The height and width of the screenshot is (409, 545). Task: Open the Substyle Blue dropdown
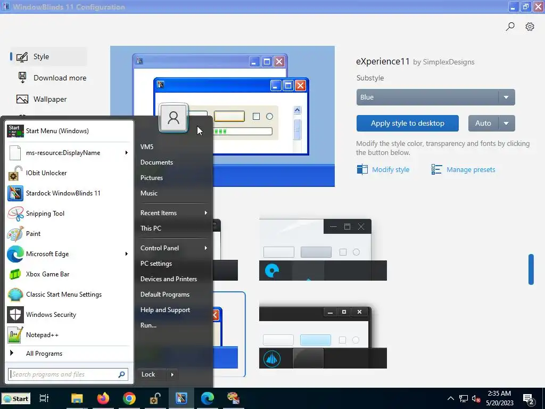click(x=435, y=97)
